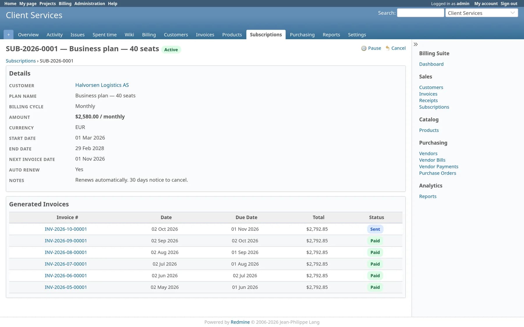Select the Customers tab

tap(176, 35)
